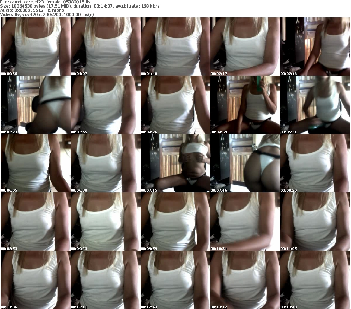Screen dimensions: 351x309
Task: Open the thumbnail at 00:03:55
Action: pyautogui.click(x=106, y=105)
